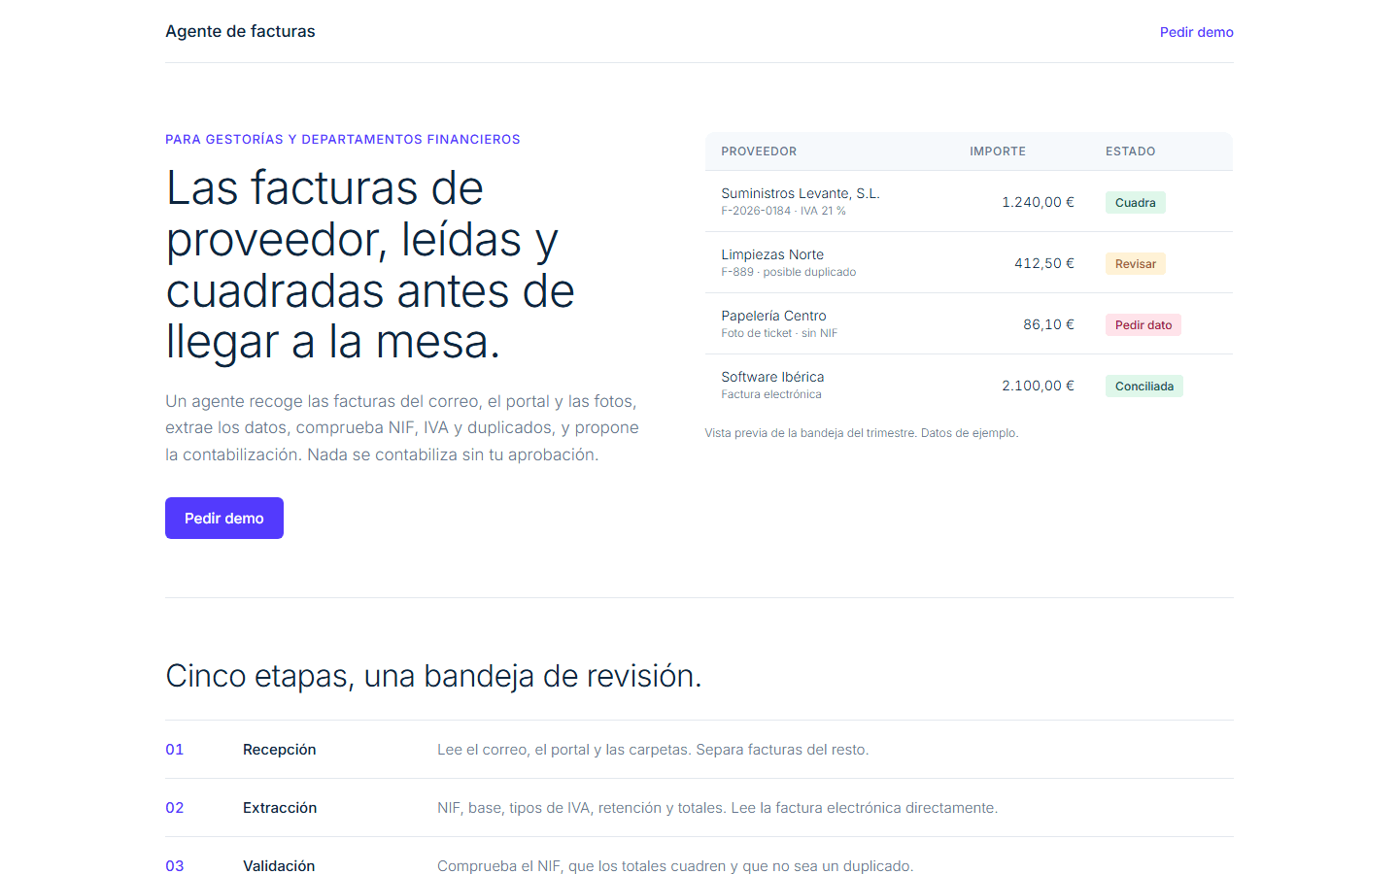Click the amount '1.240,00 €'
The image size is (1399, 874).
(x=1038, y=202)
